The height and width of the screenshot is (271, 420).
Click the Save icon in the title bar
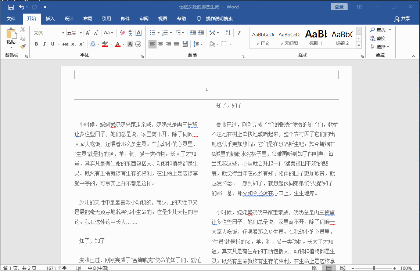click(11, 7)
